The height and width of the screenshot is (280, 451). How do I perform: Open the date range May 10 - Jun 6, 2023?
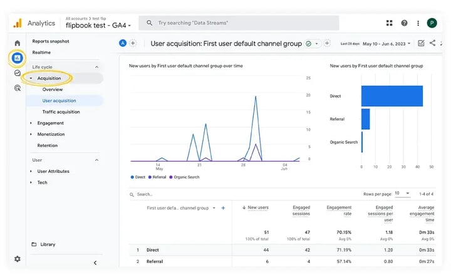[386, 44]
